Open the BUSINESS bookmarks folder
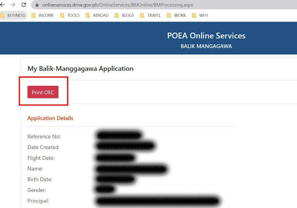This screenshot has height=208, width=297. coord(13,15)
